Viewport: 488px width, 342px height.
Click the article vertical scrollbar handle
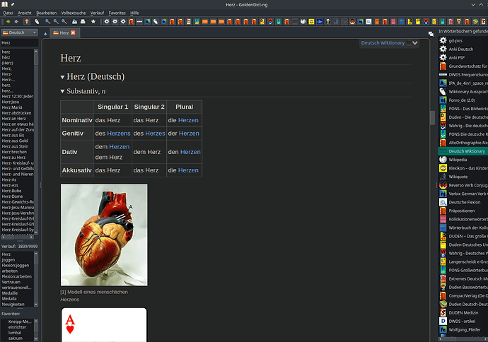pyautogui.click(x=432, y=118)
